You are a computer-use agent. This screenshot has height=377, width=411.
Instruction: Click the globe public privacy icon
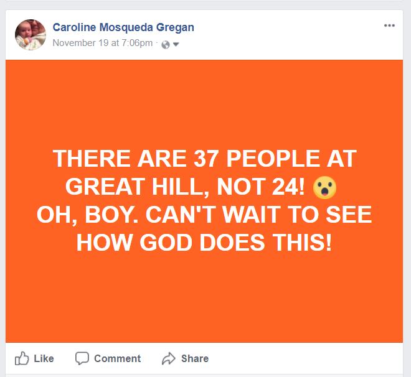(x=165, y=44)
